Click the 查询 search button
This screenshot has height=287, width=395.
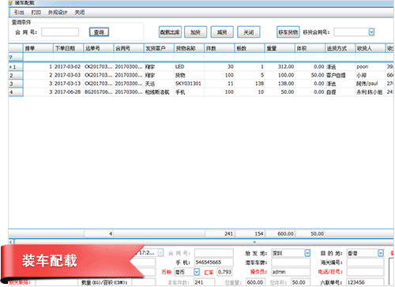tap(99, 32)
